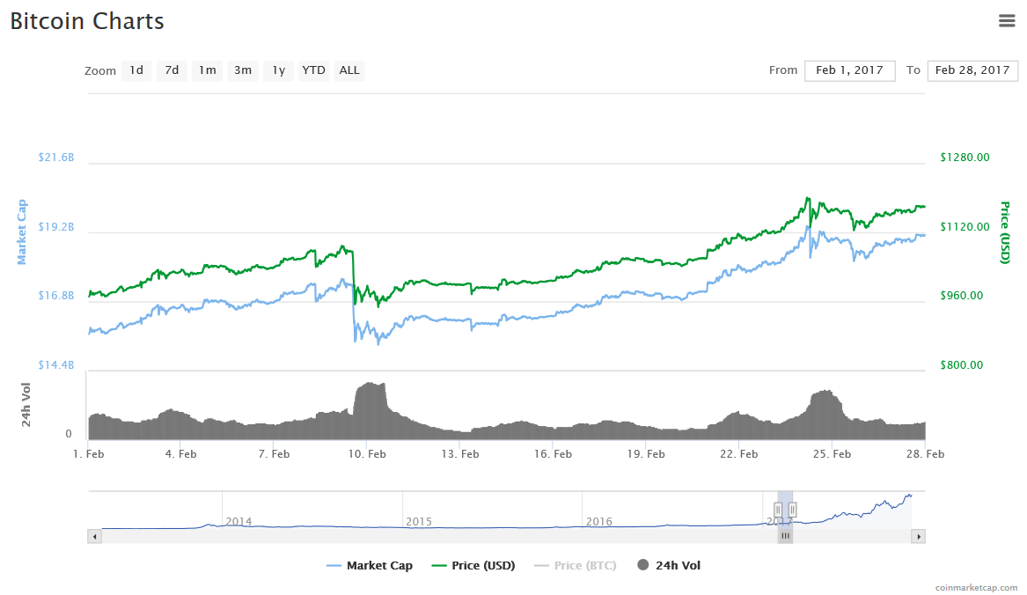Click the 19. Feb date label
The image size is (1027, 595).
[646, 454]
